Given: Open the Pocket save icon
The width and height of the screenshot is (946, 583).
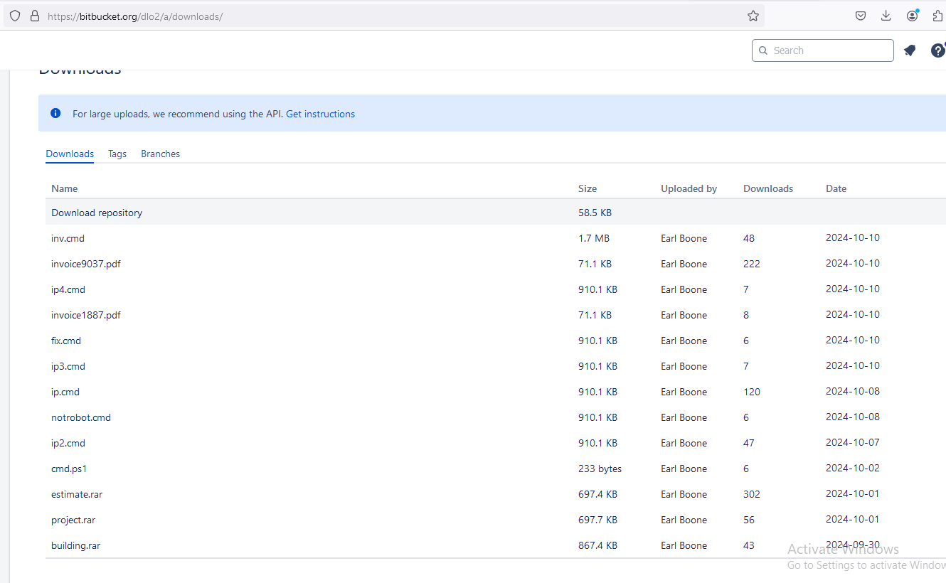Looking at the screenshot, I should click(x=861, y=16).
